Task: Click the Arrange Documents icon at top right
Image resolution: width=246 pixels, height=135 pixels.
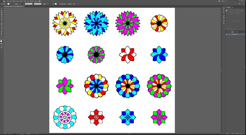Action: (x=223, y=1)
